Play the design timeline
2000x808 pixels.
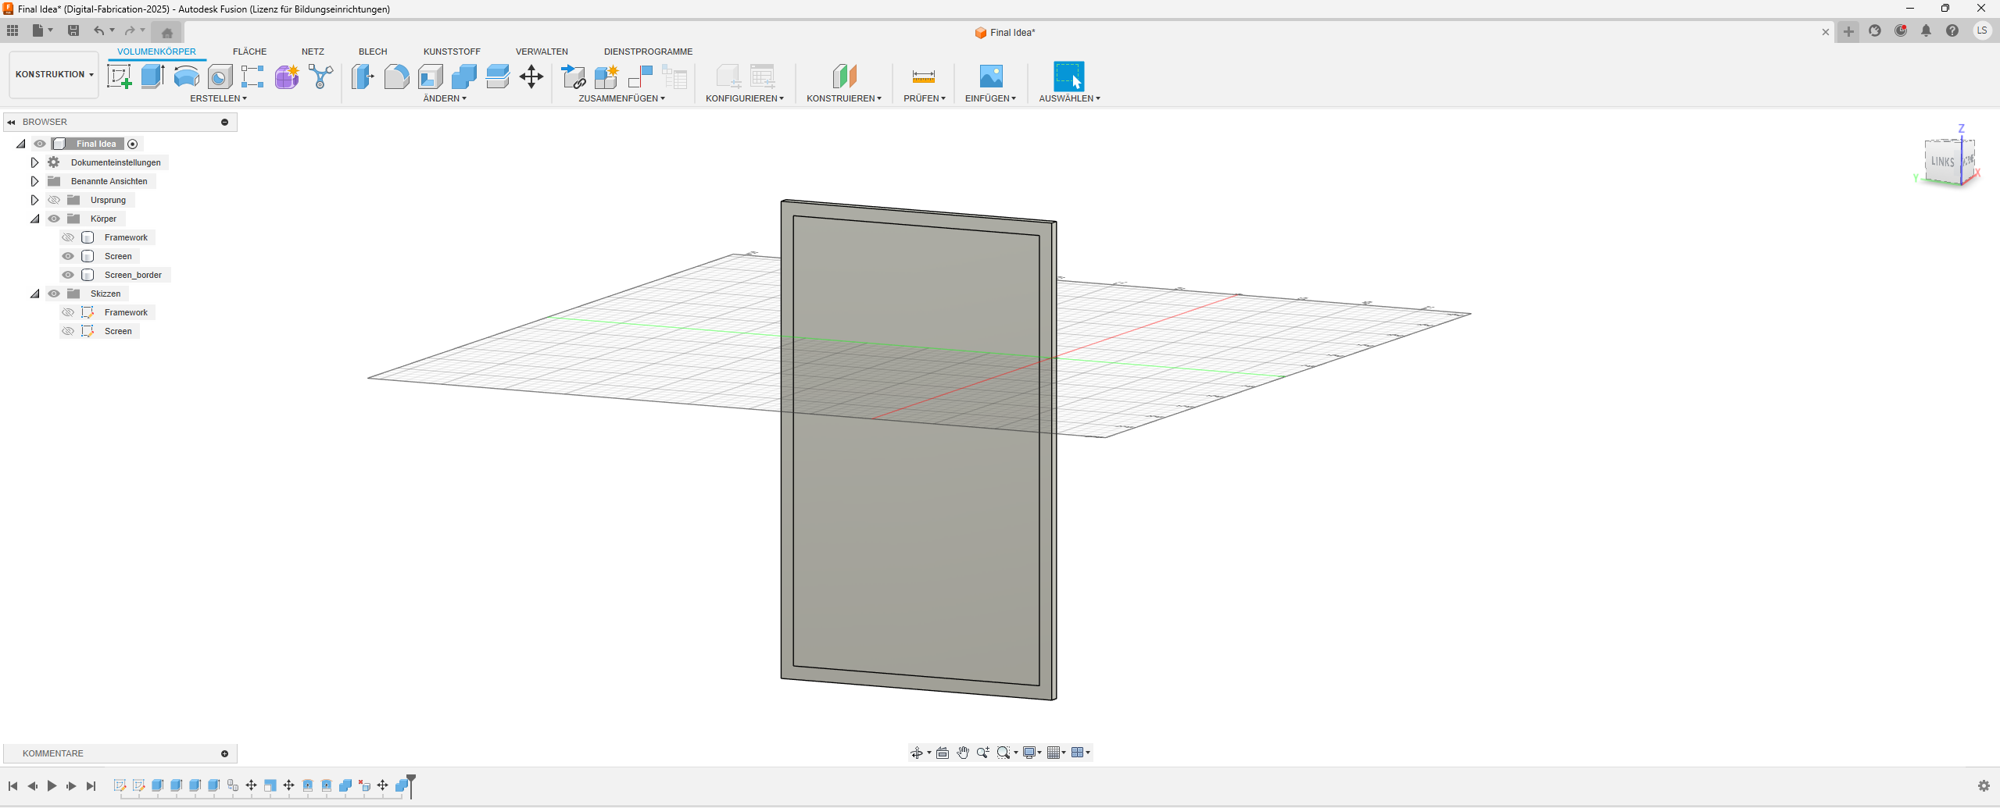point(52,785)
